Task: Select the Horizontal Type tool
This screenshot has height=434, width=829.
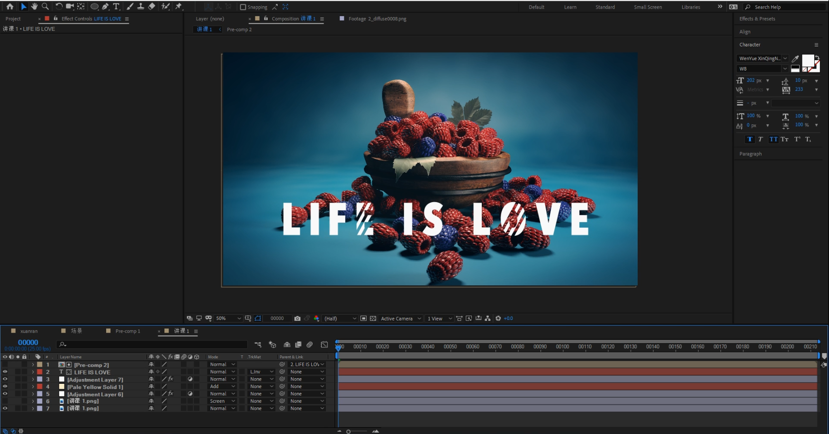Action: tap(116, 7)
